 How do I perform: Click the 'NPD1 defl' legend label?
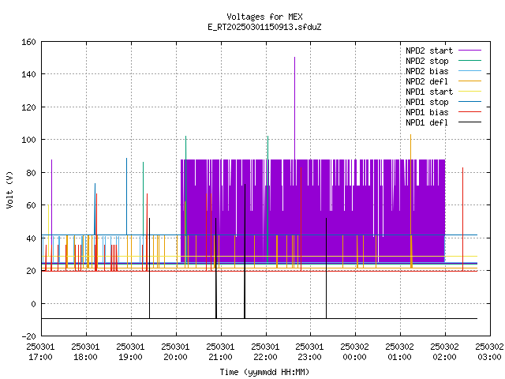[x=427, y=122]
